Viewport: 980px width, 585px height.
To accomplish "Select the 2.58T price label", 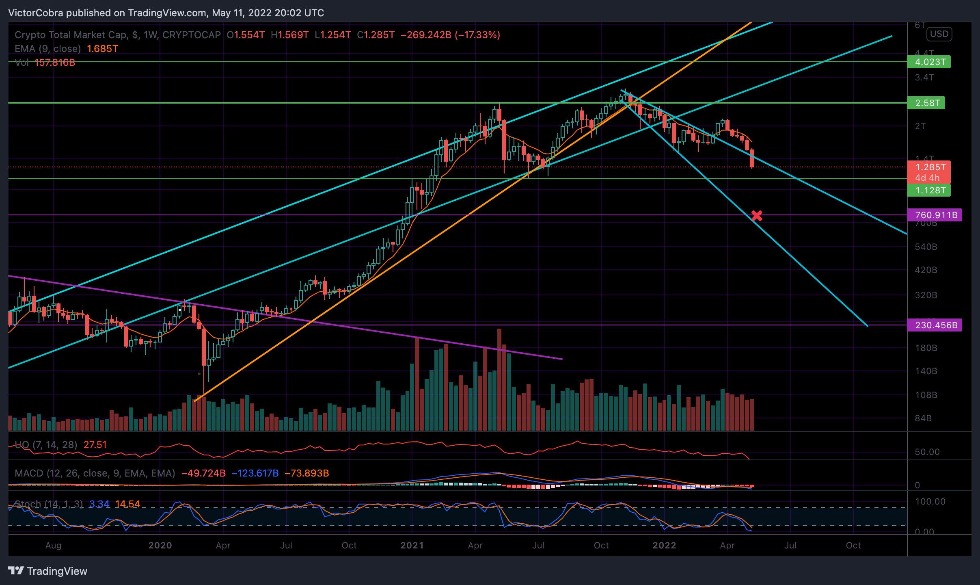I will coord(926,103).
